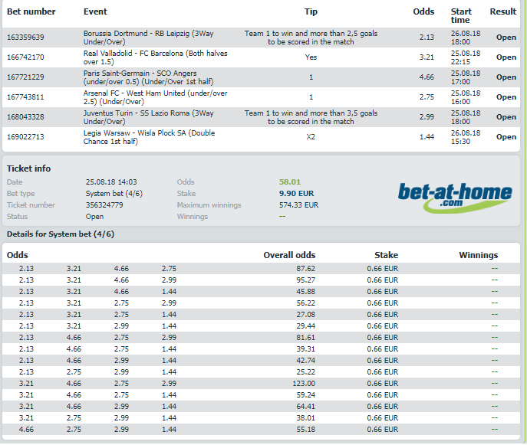The image size is (527, 445).
Task: Click the 2,5 goals tip for Dortmund
Action: pos(311,38)
